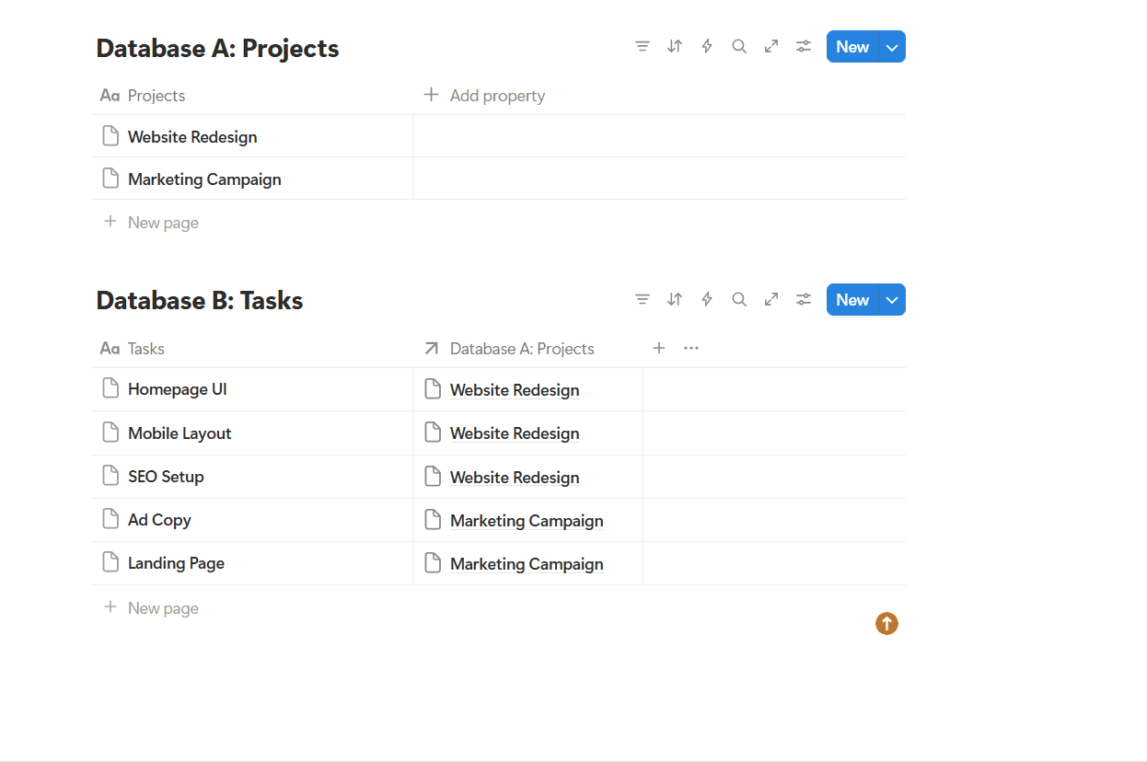This screenshot has height=762, width=1147.
Task: Open more options ellipsis in Tasks table header
Action: click(691, 348)
